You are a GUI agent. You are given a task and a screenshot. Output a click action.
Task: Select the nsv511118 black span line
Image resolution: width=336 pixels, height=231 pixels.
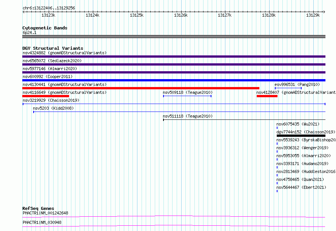244,120
